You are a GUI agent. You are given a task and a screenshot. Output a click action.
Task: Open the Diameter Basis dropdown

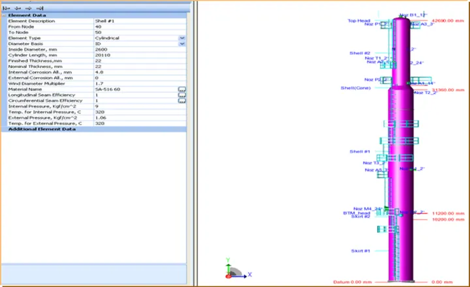[x=182, y=44]
